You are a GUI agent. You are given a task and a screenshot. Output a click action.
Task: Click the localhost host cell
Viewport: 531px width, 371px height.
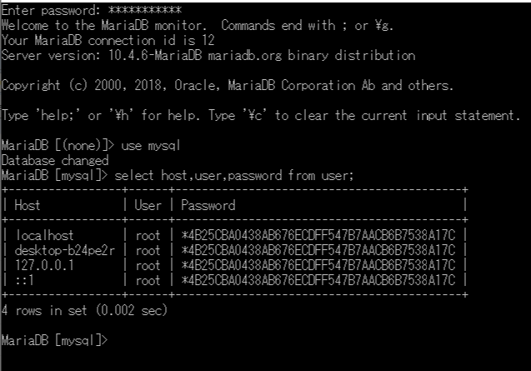pyautogui.click(x=44, y=235)
